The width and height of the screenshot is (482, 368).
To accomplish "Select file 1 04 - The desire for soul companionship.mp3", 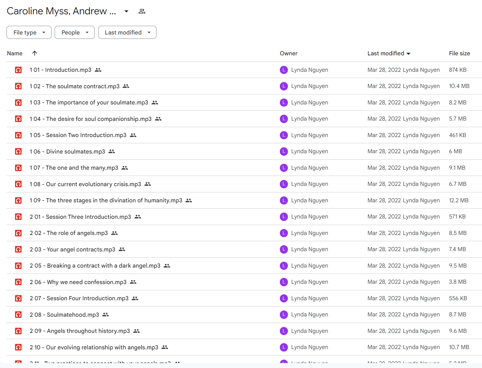I will click(91, 119).
